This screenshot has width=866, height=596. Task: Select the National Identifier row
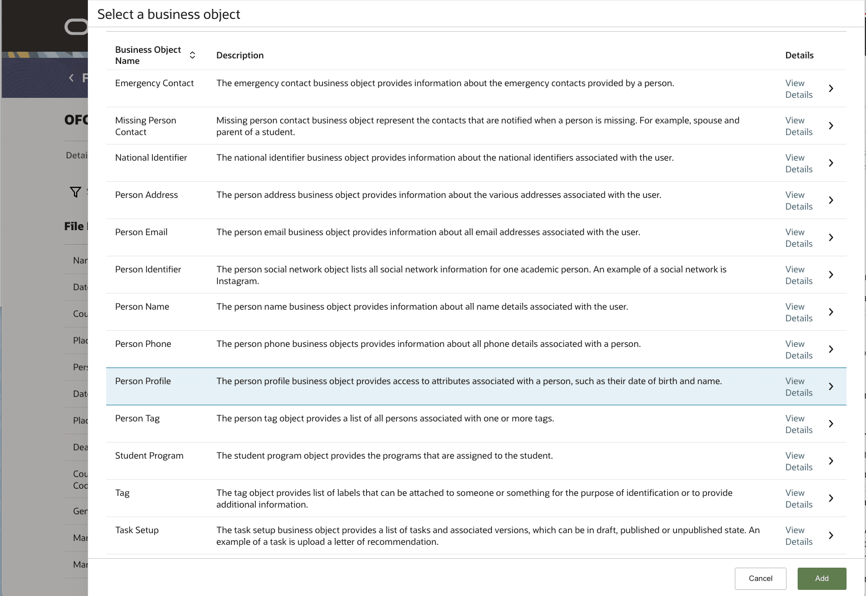[476, 163]
